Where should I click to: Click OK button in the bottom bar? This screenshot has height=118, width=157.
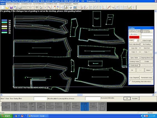(x=127, y=98)
